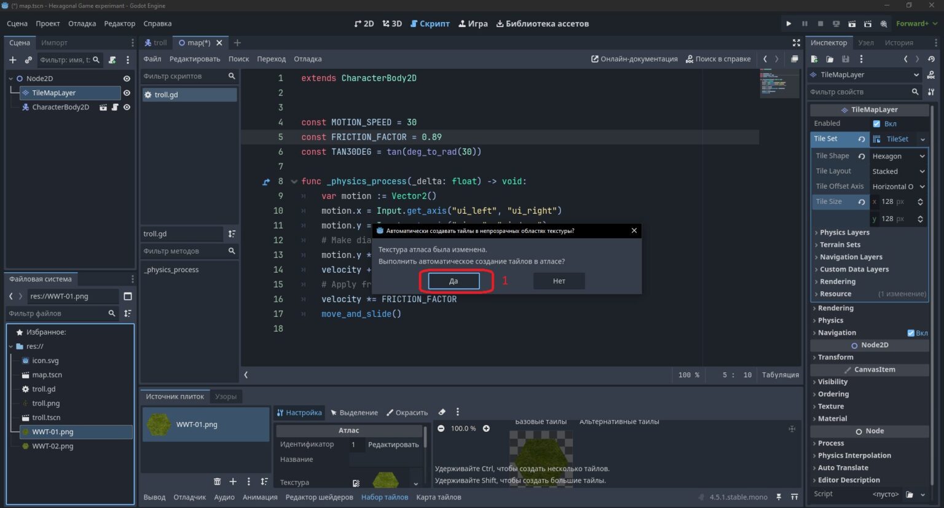Decline with the Нет button
Screen dimensions: 944x508
(x=559, y=281)
